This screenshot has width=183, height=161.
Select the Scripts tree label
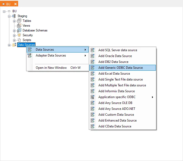pyautogui.click(x=27, y=40)
